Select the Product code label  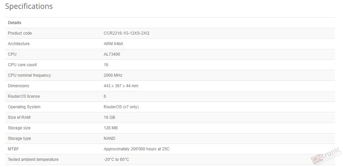click(20, 33)
